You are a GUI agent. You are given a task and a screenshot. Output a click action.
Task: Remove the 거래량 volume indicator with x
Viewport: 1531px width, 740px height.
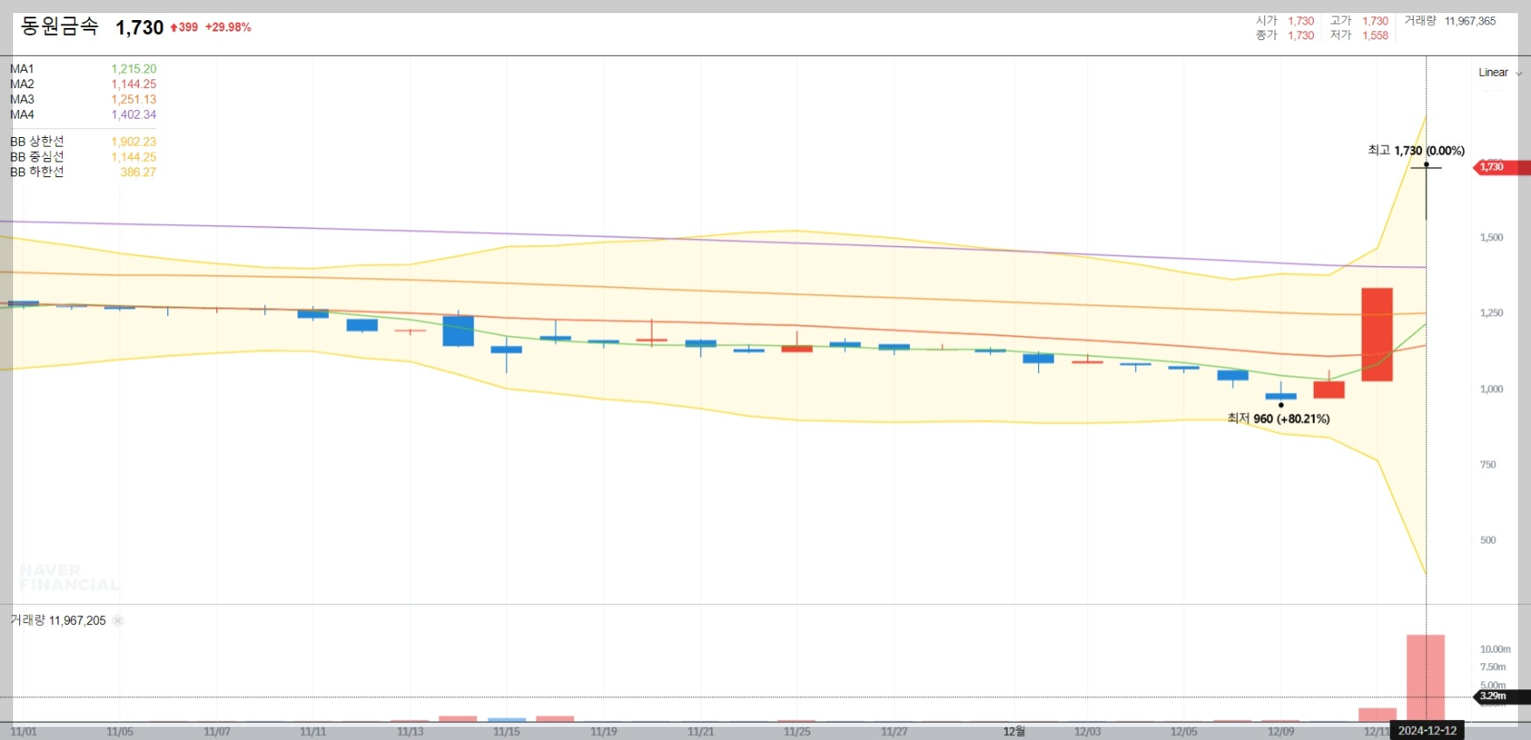[118, 620]
